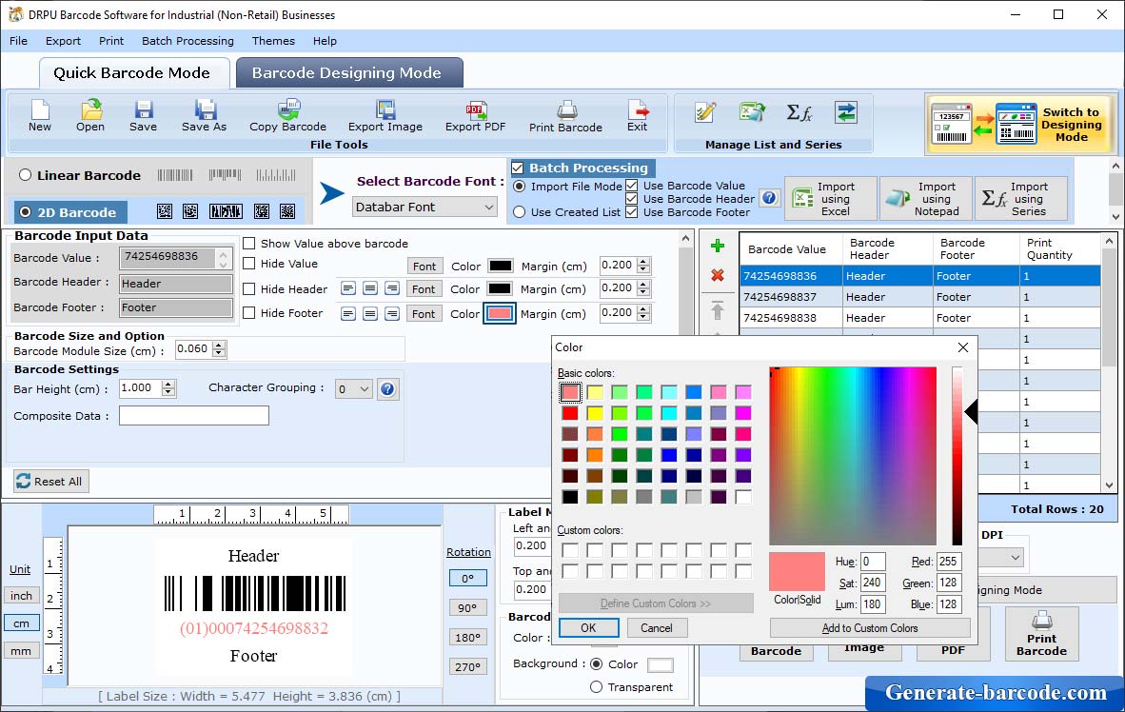Select the pure red basic color
Screen dimensions: 1125x712
tap(570, 413)
